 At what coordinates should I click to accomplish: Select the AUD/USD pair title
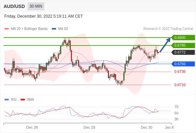14,6
